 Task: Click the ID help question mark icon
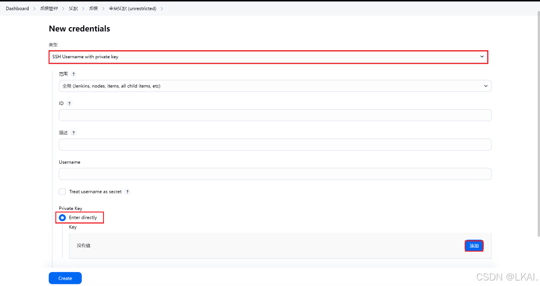click(70, 103)
